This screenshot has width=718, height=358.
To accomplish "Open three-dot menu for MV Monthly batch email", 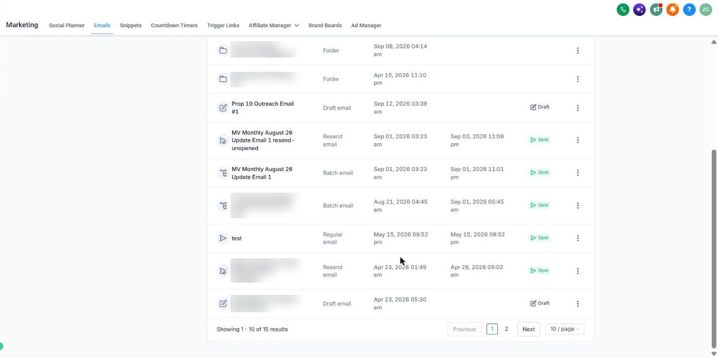I will point(578,173).
